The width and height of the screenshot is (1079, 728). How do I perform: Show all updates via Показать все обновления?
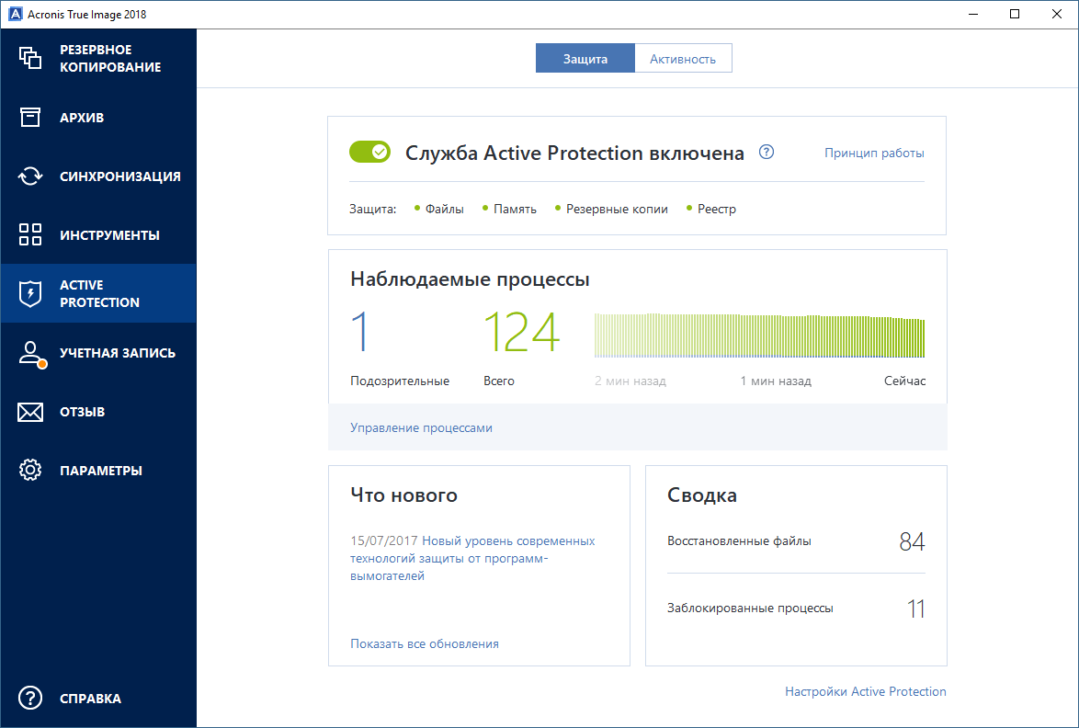tap(425, 643)
